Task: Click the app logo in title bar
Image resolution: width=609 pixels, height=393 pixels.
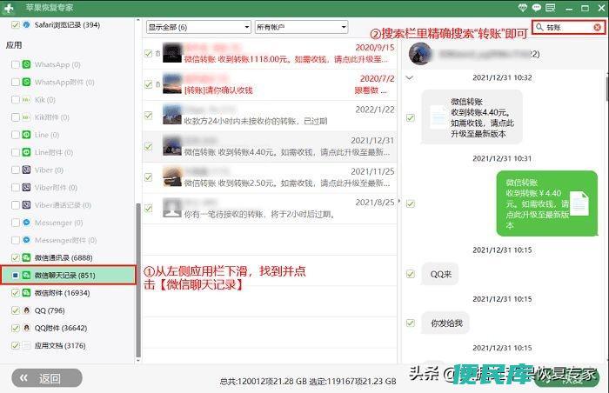Action: (9, 8)
